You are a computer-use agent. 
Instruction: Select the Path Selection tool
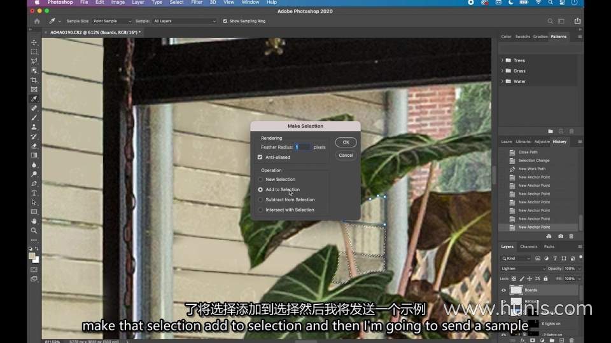tap(34, 202)
